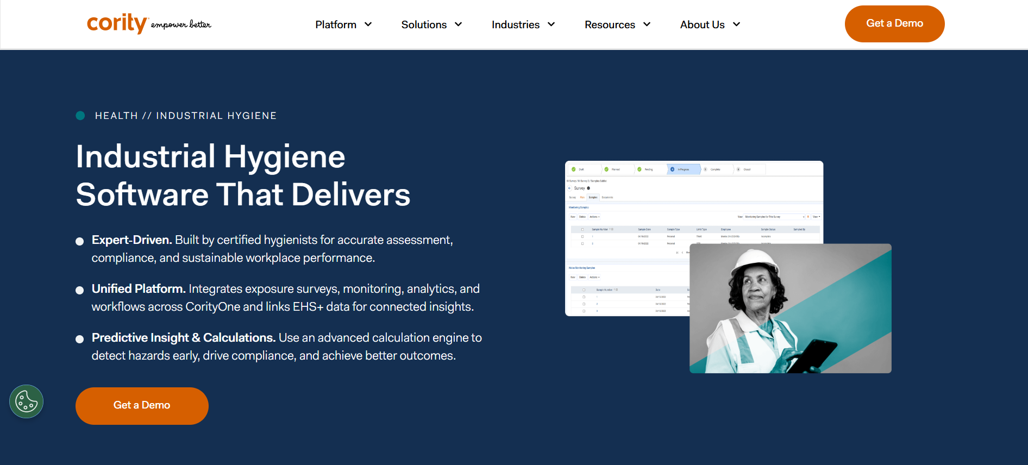
Task: Open the cookie preferences icon
Action: [x=26, y=402]
